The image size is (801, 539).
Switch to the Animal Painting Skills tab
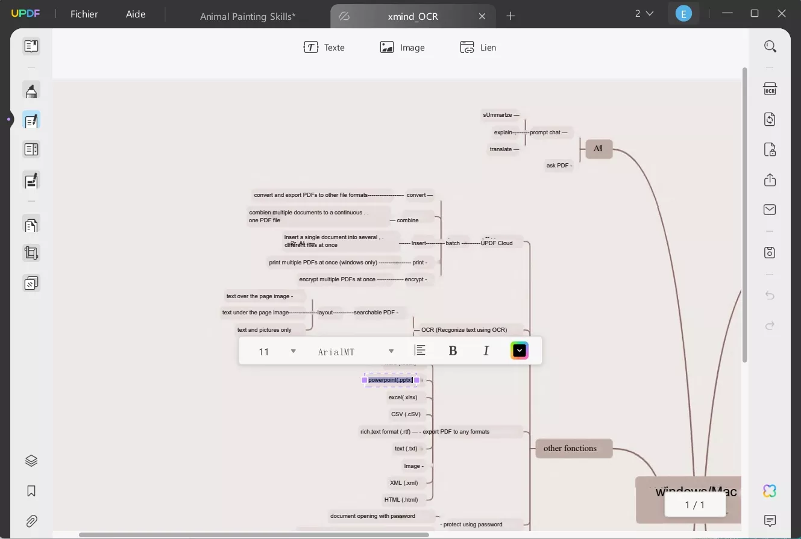coord(248,16)
